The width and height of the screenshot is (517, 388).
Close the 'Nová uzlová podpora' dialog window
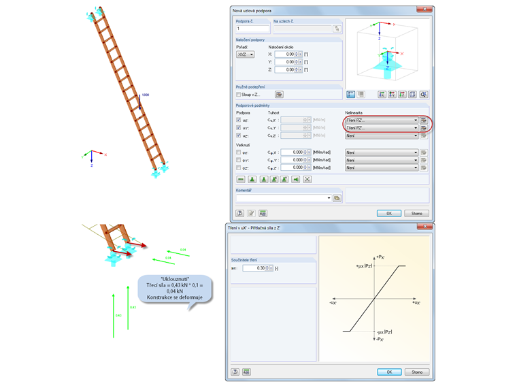424,10
